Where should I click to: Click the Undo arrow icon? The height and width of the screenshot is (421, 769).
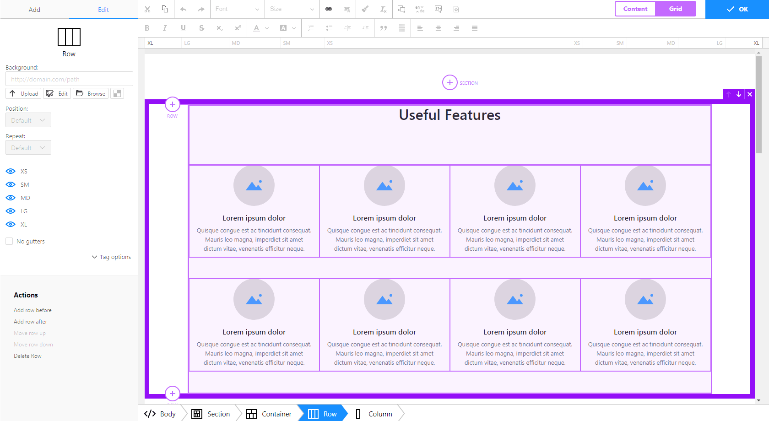point(183,9)
